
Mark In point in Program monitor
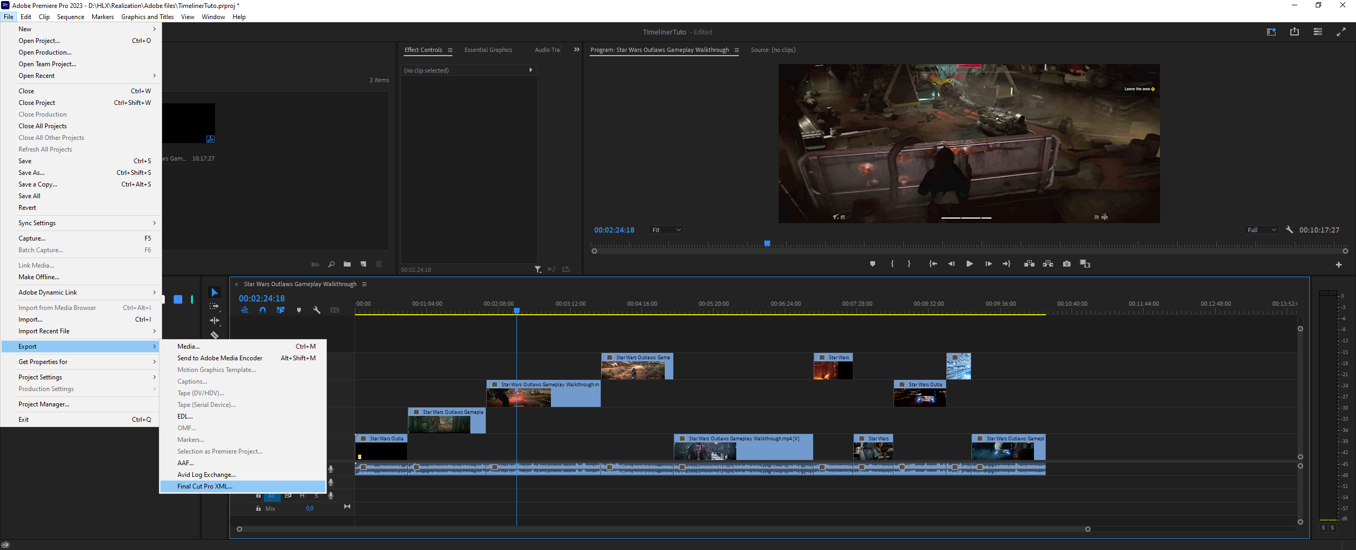click(893, 264)
